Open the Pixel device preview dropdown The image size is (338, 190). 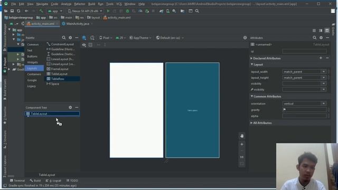(106, 37)
